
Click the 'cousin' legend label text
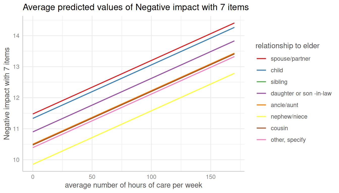coord(279,128)
